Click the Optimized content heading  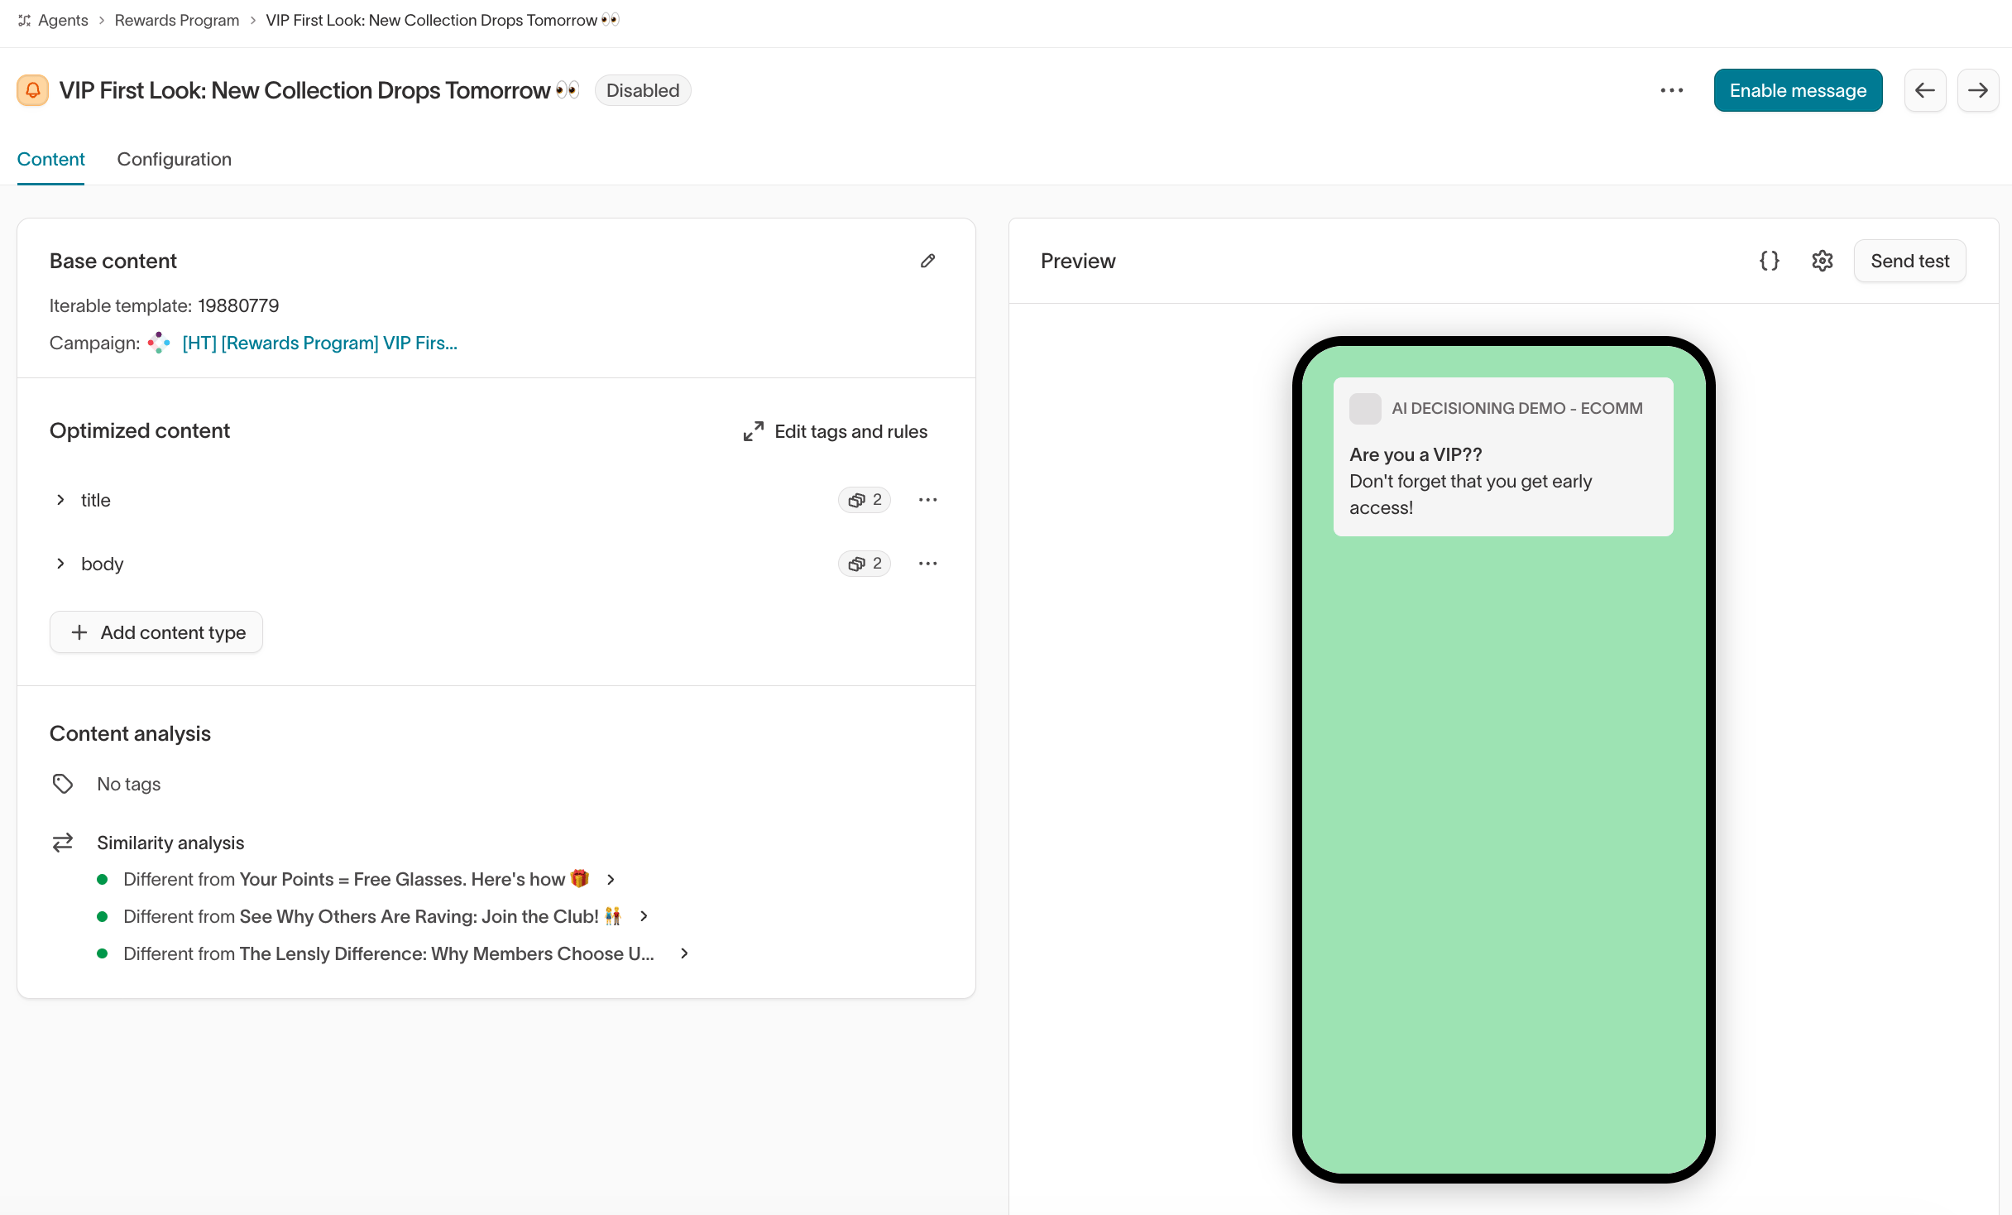(x=140, y=430)
